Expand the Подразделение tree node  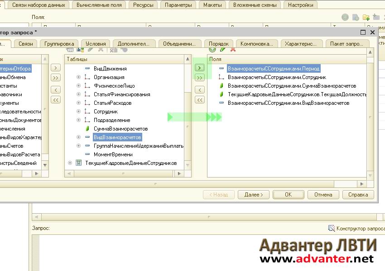(x=78, y=120)
